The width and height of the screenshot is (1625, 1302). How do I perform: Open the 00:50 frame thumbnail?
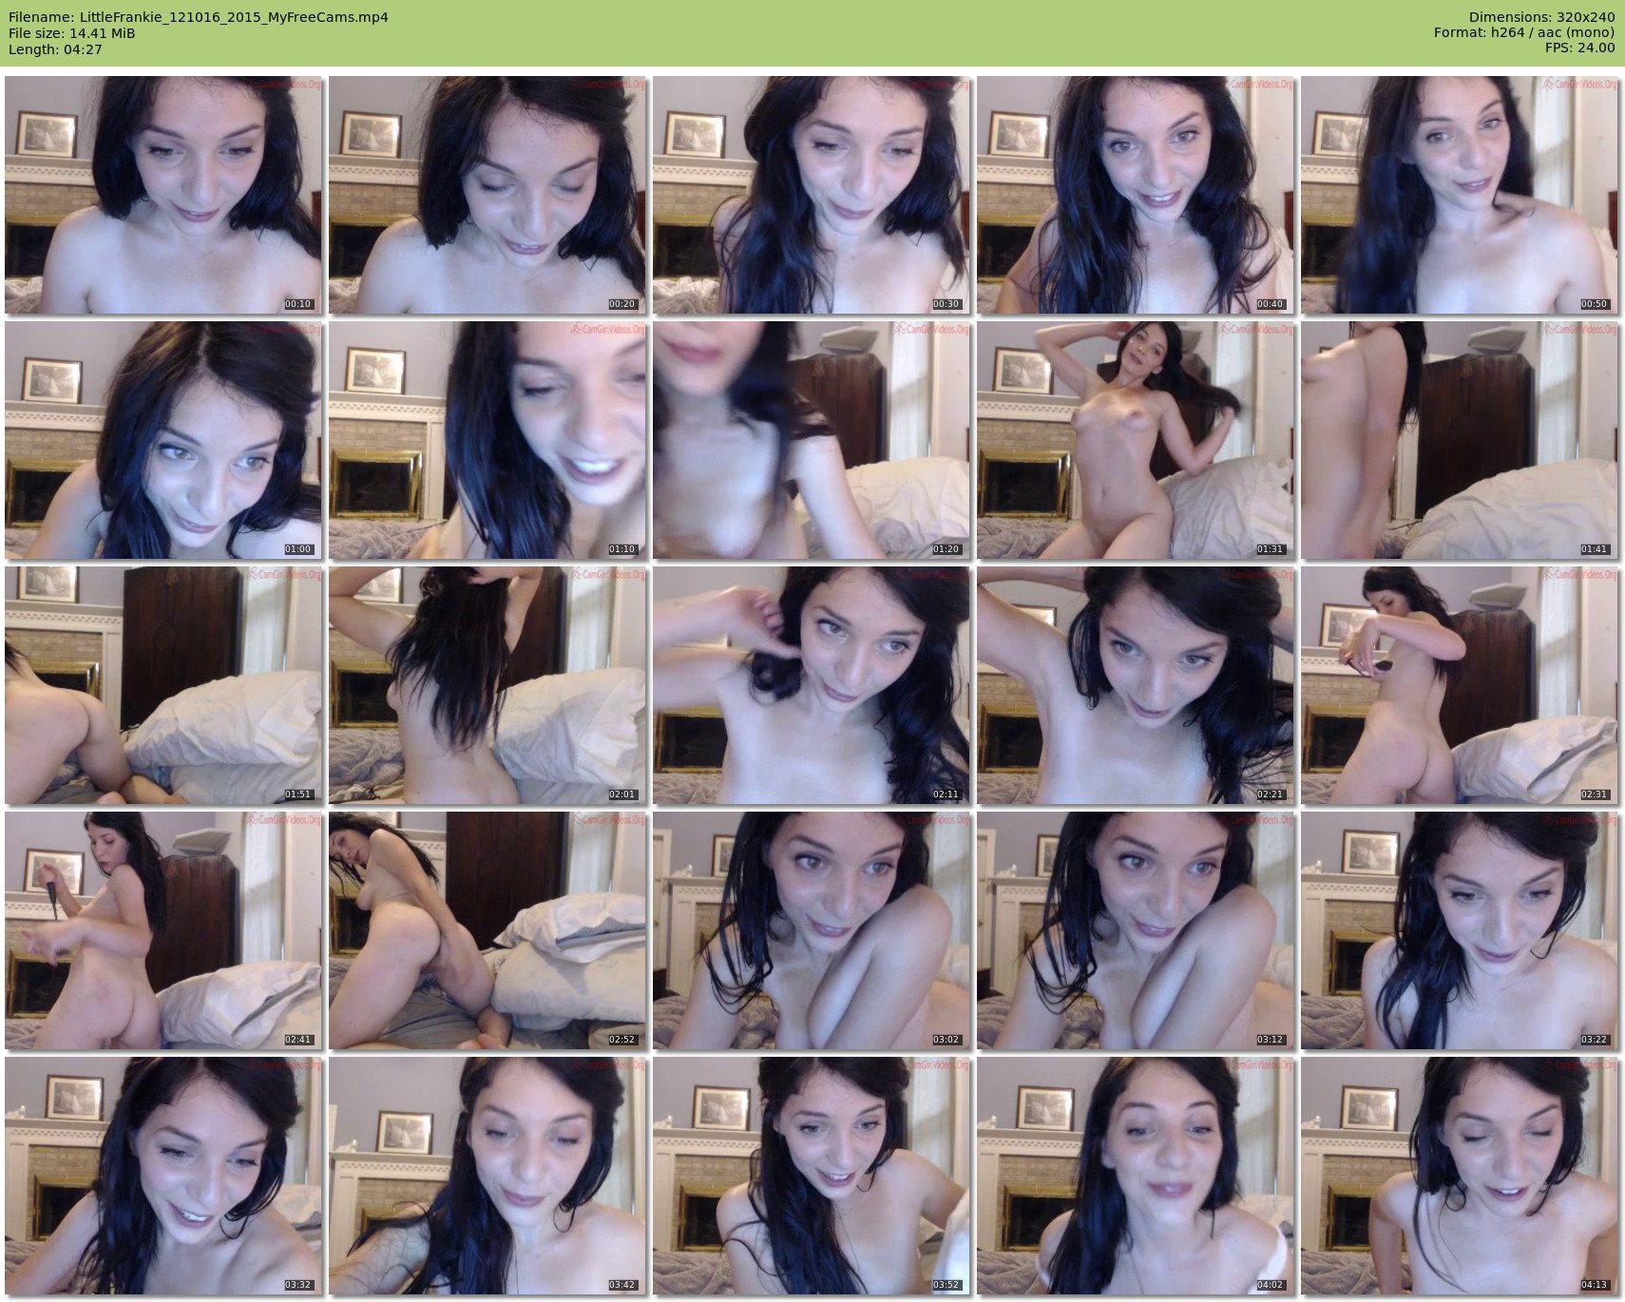point(1459,195)
